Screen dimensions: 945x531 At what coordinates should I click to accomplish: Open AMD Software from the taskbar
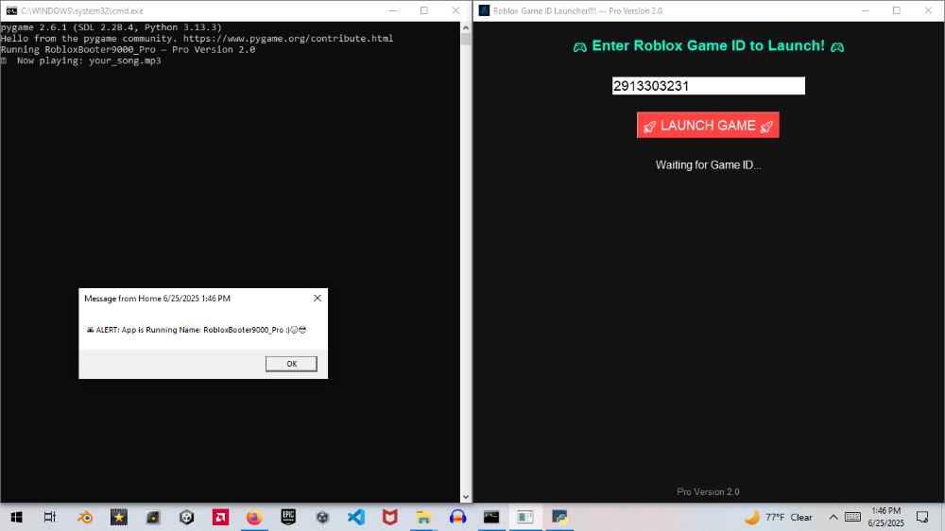pos(220,517)
